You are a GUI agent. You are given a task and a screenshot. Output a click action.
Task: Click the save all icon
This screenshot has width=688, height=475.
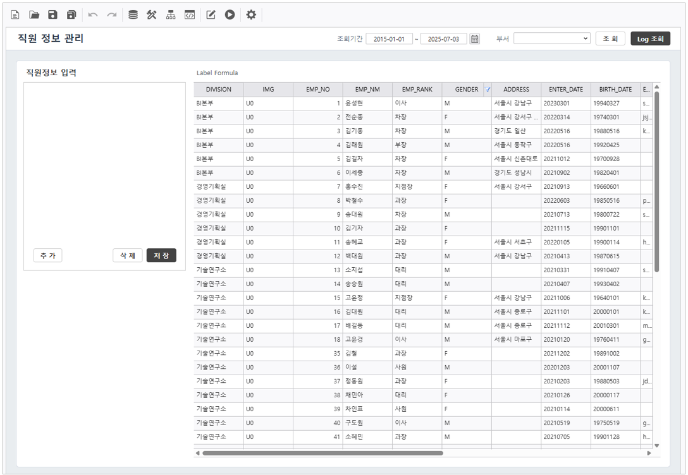click(x=71, y=15)
